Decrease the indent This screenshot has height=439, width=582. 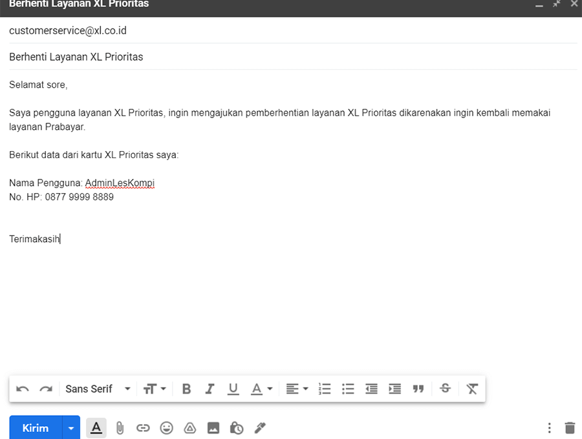point(371,389)
